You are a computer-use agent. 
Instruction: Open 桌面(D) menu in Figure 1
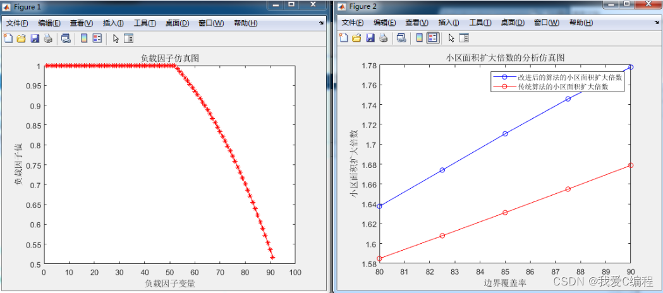177,23
